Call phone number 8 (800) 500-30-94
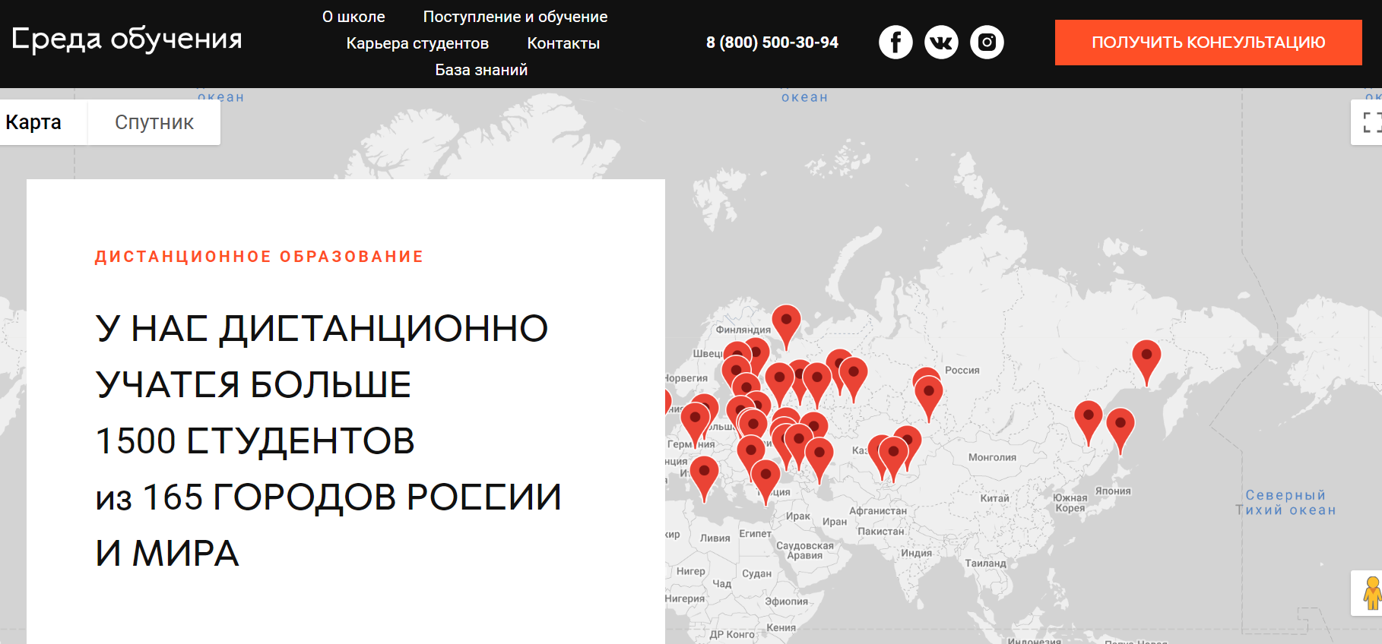1382x644 pixels. point(772,43)
